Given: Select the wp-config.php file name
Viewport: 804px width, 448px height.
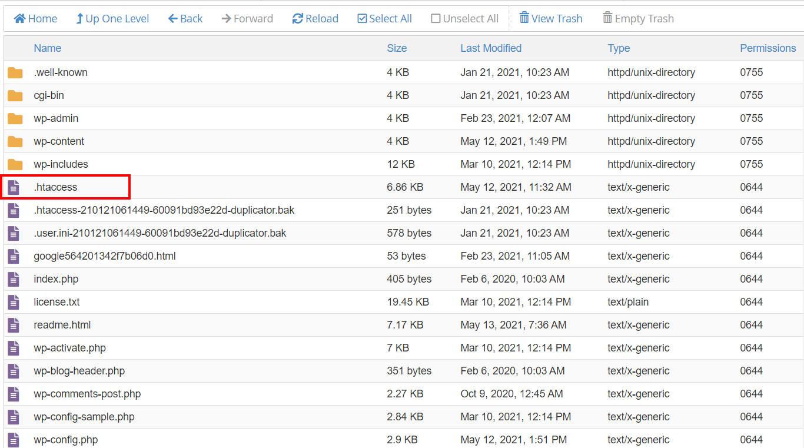Looking at the screenshot, I should (66, 440).
